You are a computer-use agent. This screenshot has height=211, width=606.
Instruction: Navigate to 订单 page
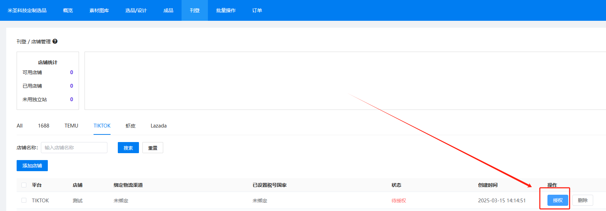(257, 10)
